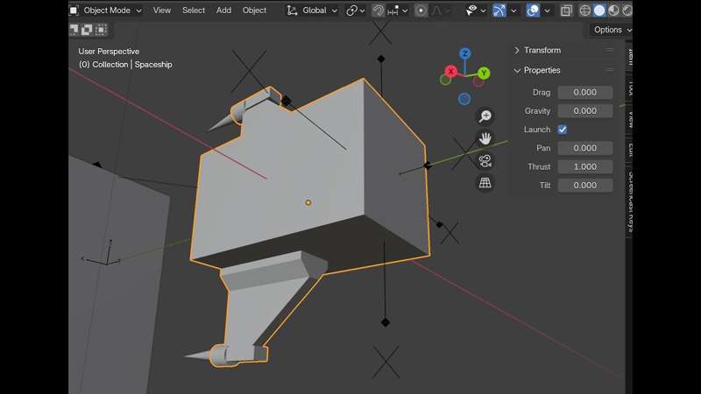Open the Add menu

[x=223, y=10]
